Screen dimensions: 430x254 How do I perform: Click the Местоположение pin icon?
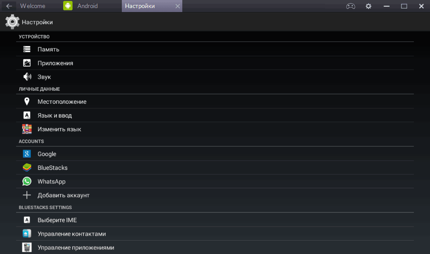(x=27, y=102)
